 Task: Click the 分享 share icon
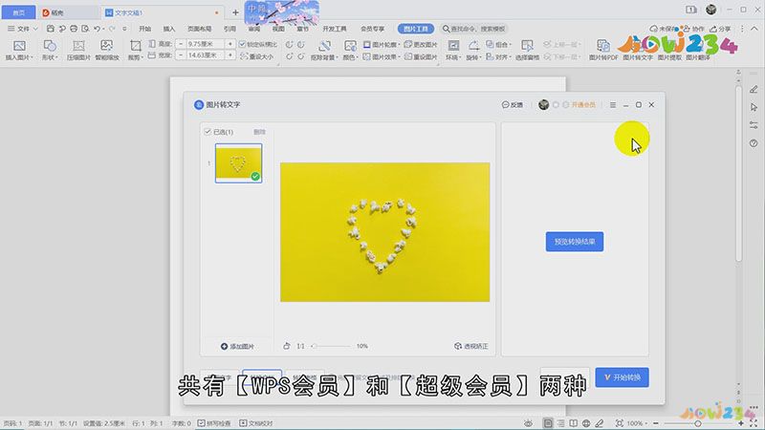(713, 29)
